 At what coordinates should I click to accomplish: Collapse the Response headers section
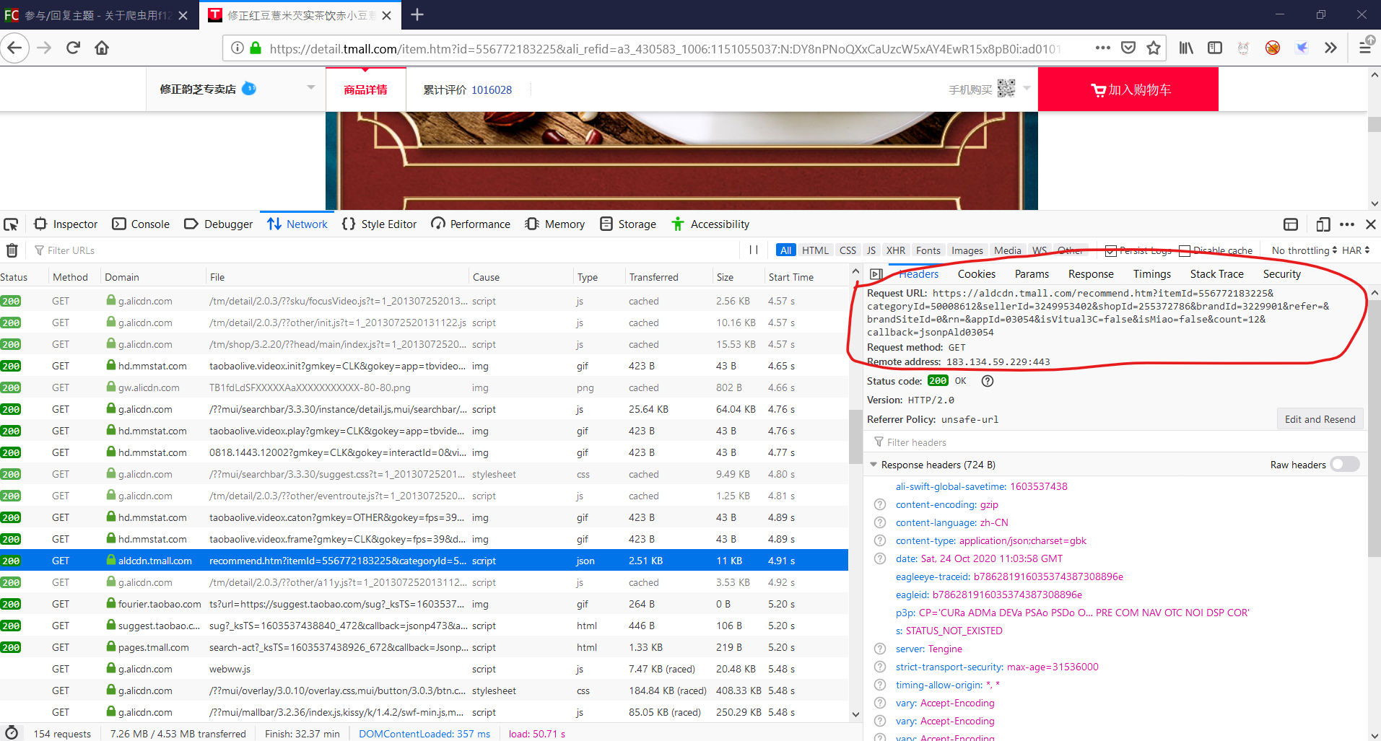tap(874, 465)
